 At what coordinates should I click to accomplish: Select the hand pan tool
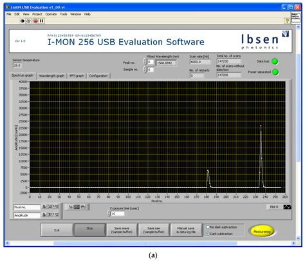(x=83, y=207)
